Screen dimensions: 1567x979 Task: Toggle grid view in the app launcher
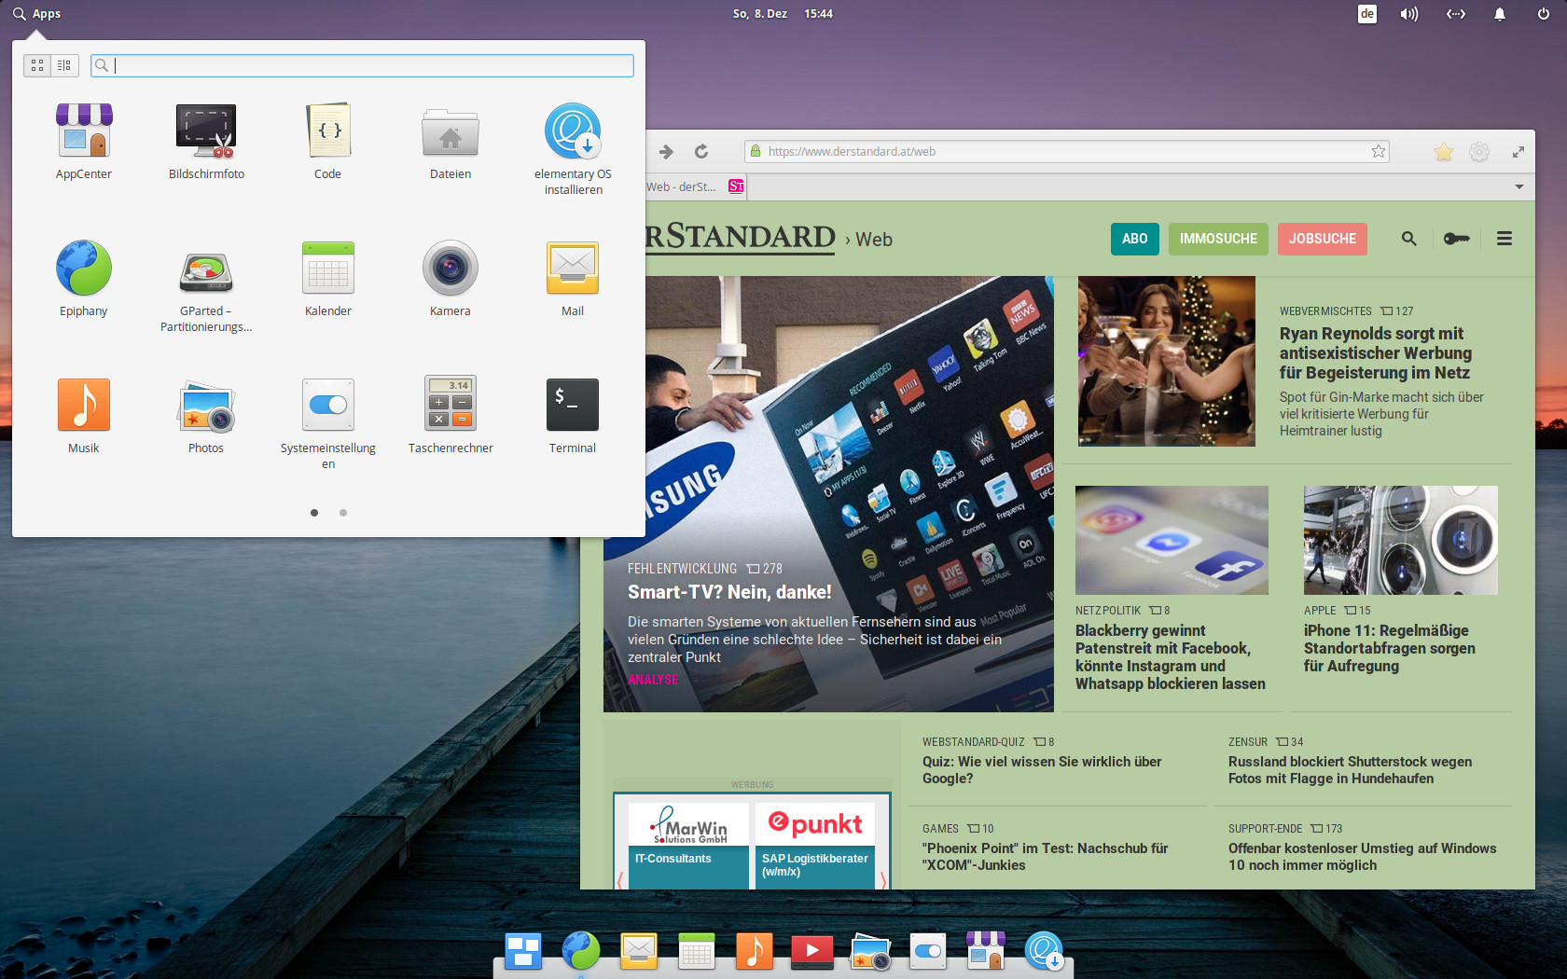coord(37,65)
